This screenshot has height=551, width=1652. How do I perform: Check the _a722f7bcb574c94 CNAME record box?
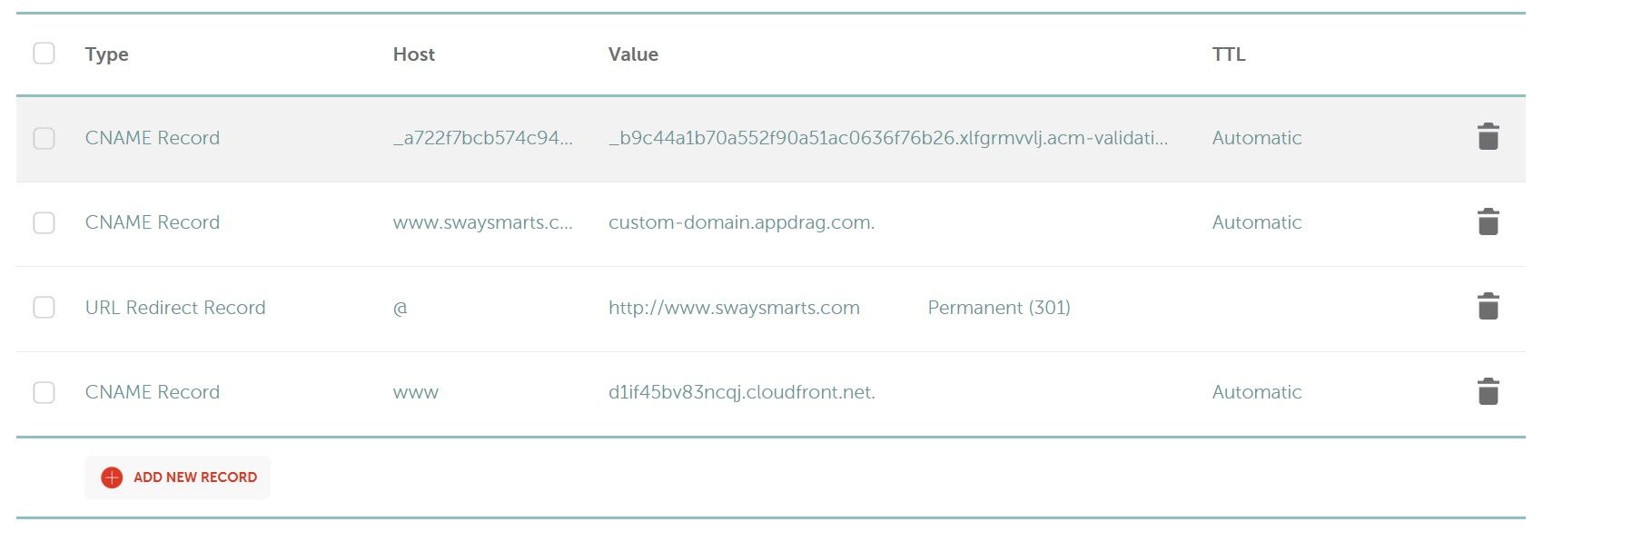point(44,138)
